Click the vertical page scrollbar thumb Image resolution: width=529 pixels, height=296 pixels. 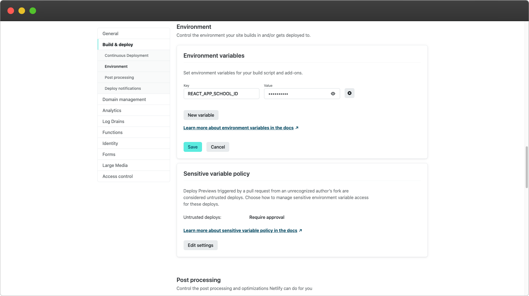[x=527, y=167]
